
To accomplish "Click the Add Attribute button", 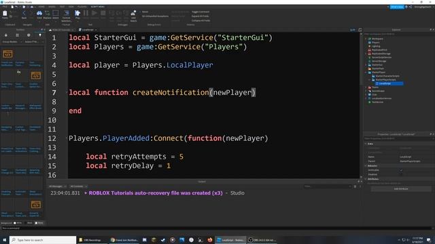I will [401, 189].
